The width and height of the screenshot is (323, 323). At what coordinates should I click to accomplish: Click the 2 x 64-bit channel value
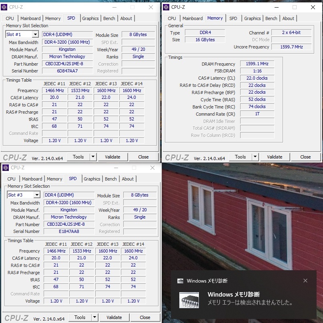pos(291,32)
